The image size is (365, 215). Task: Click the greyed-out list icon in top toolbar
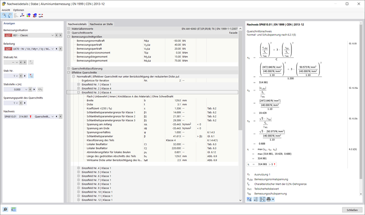(16, 15)
